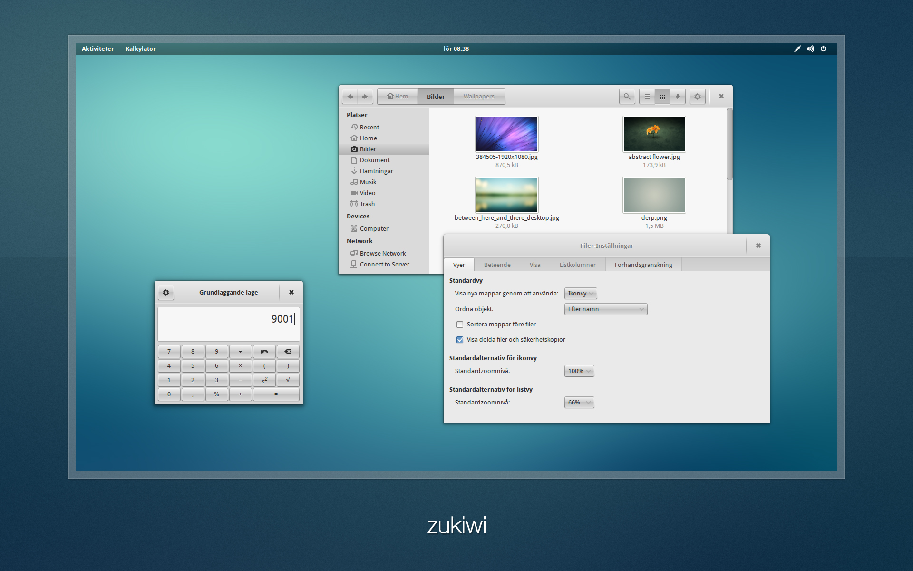Open the gear settings icon in Files toolbar
Screen dimensions: 913x571
pyautogui.click(x=697, y=96)
